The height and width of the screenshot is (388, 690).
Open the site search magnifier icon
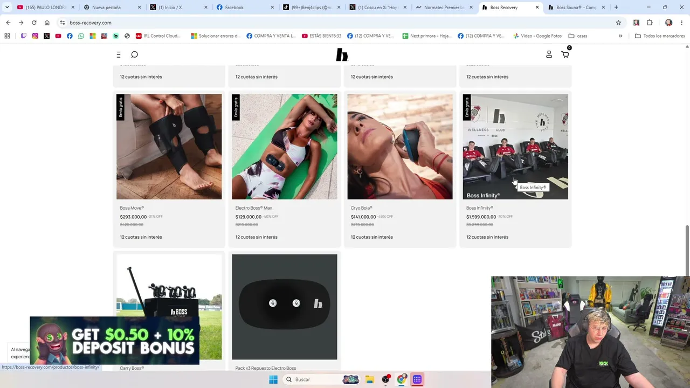135,54
